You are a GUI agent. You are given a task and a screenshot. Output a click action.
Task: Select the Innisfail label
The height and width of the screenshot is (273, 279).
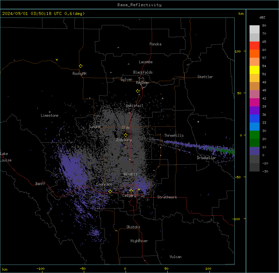pos(134,106)
